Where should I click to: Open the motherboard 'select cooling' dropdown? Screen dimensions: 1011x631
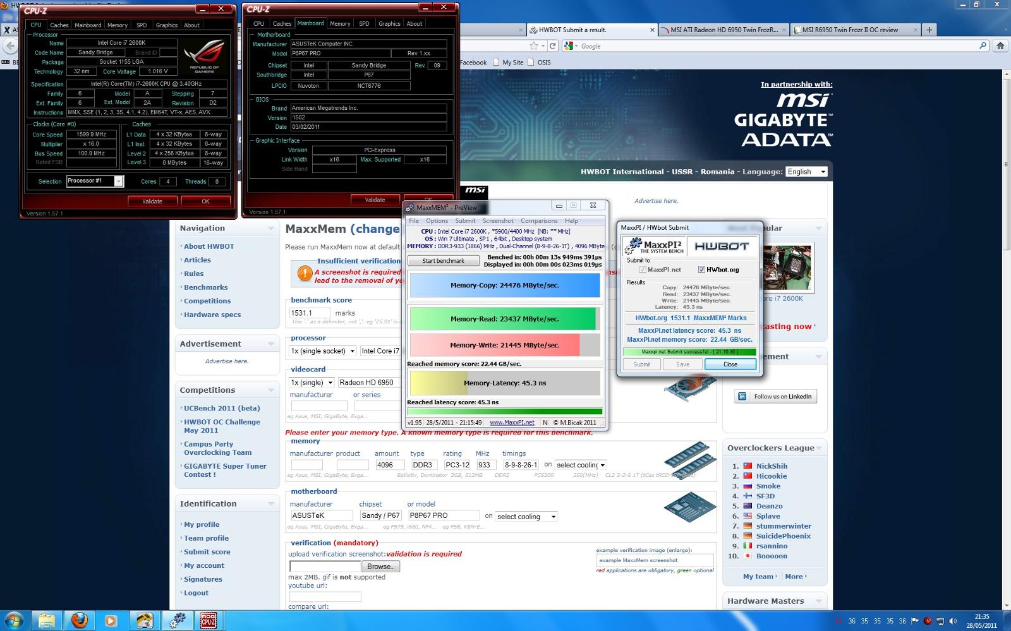coord(526,517)
